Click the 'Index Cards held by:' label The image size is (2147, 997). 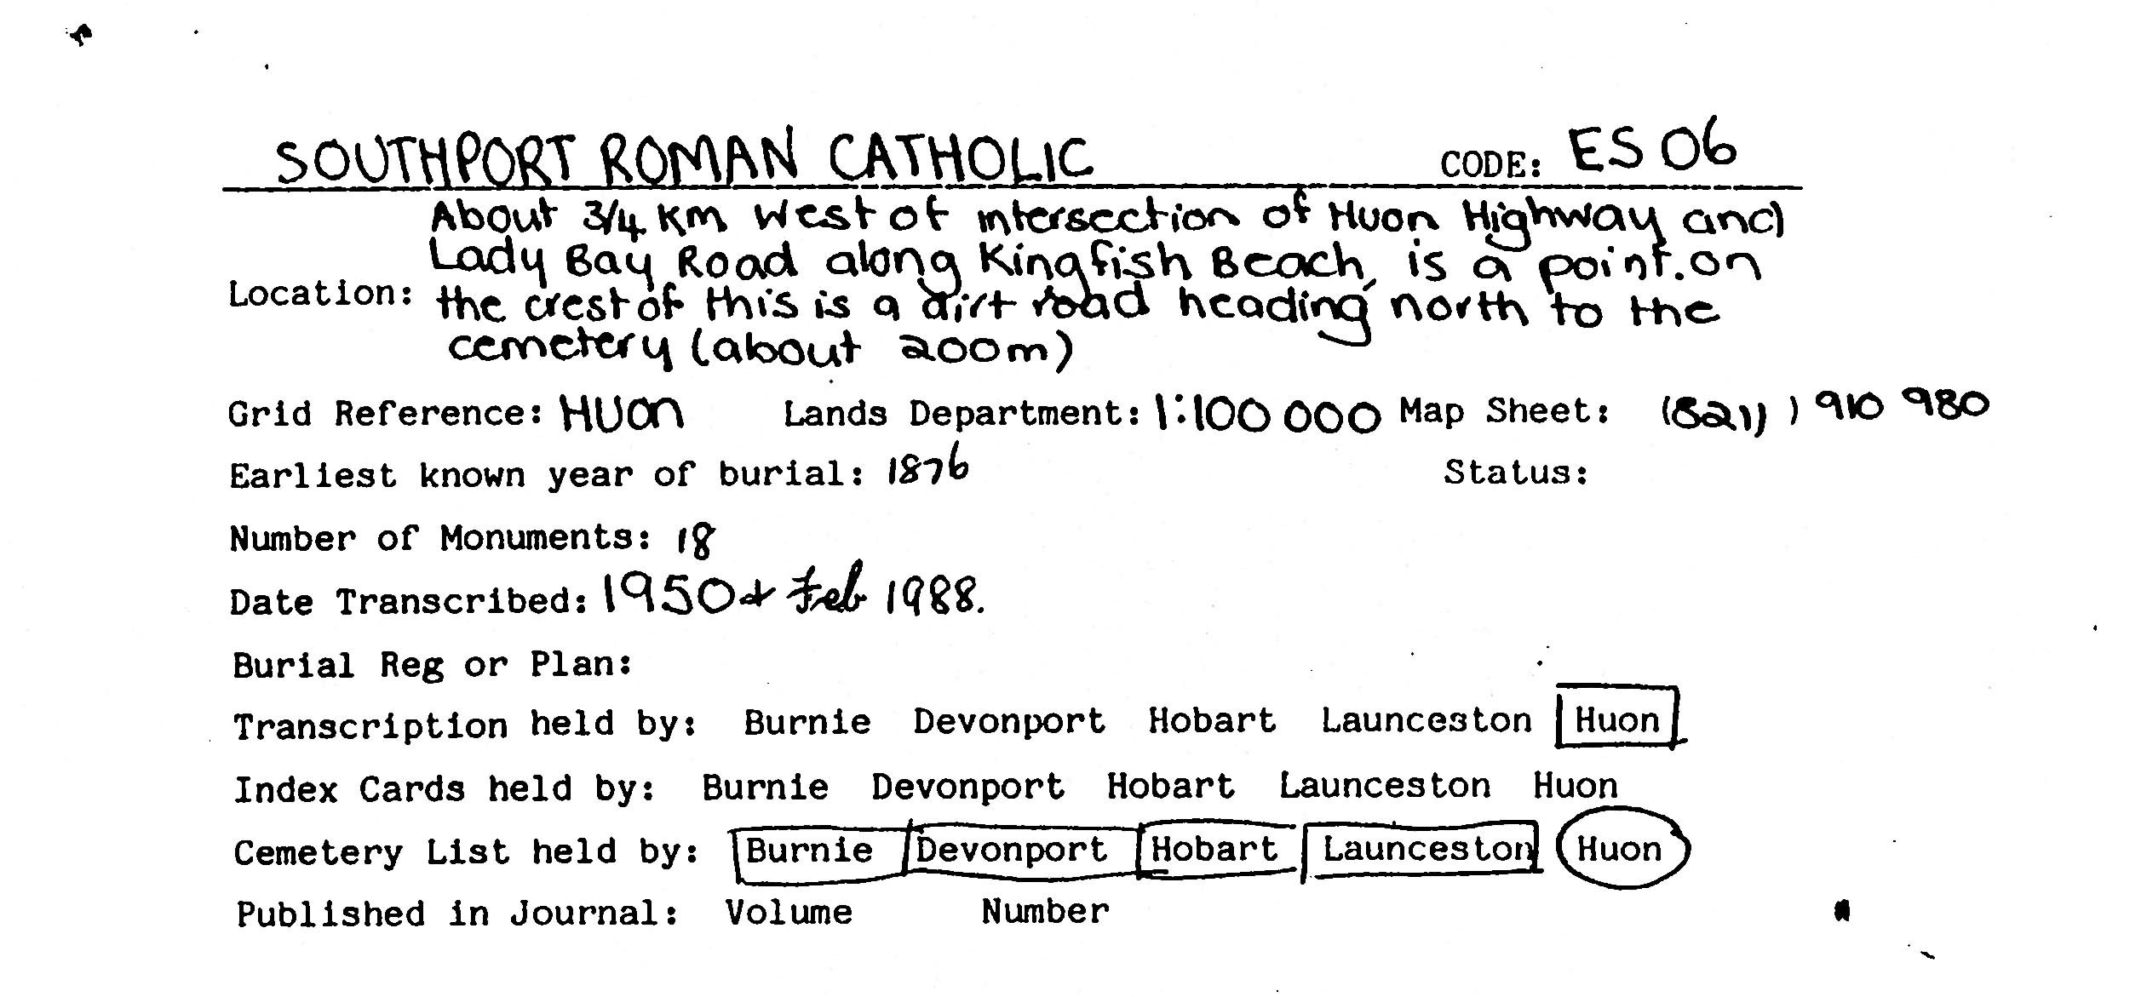(445, 789)
